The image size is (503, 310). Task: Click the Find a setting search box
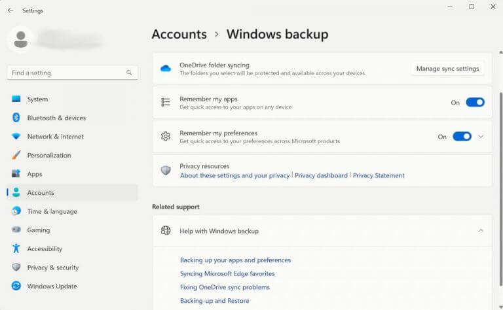[73, 73]
